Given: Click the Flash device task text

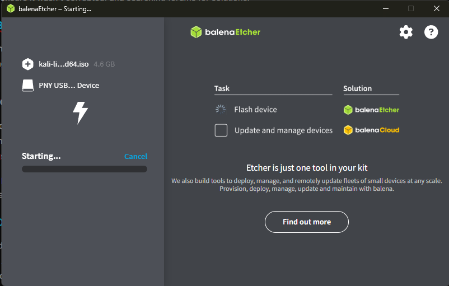Looking at the screenshot, I should point(255,110).
